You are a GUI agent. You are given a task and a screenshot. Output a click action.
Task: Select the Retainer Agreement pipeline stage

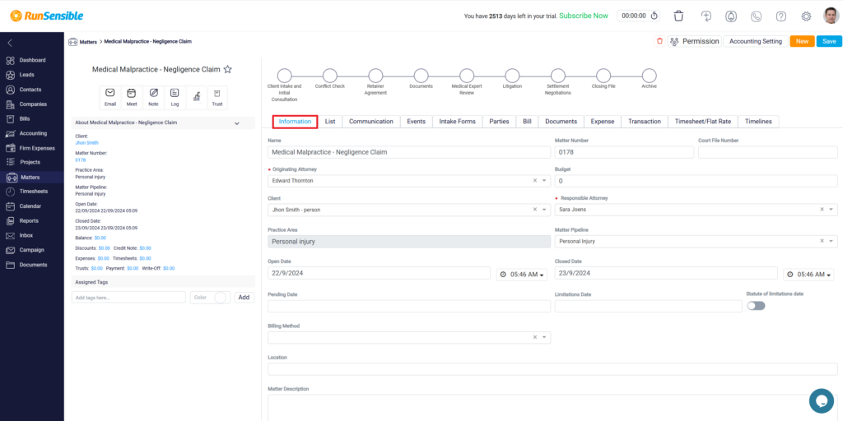[x=375, y=75]
